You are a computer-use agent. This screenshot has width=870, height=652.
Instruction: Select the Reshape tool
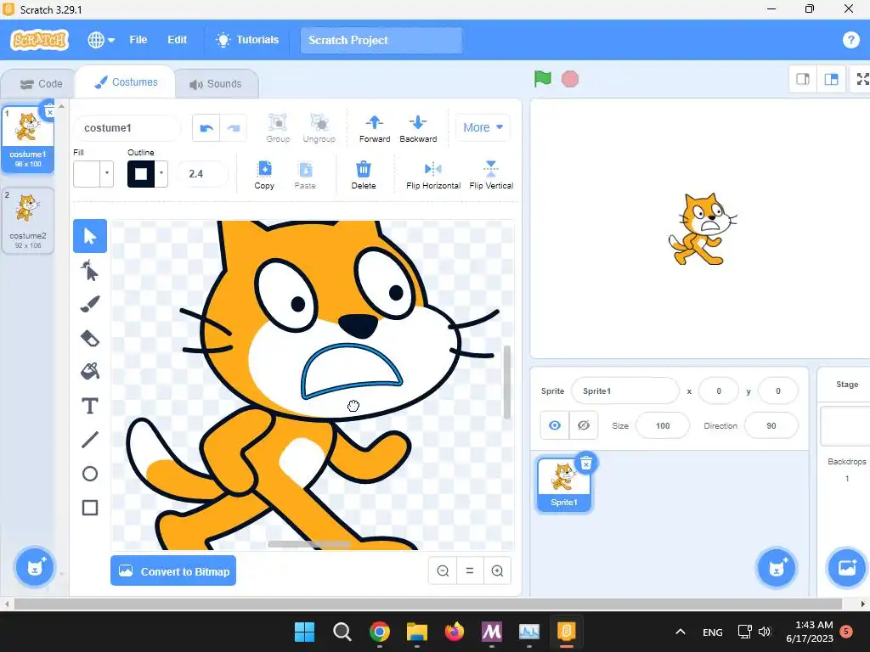90,271
